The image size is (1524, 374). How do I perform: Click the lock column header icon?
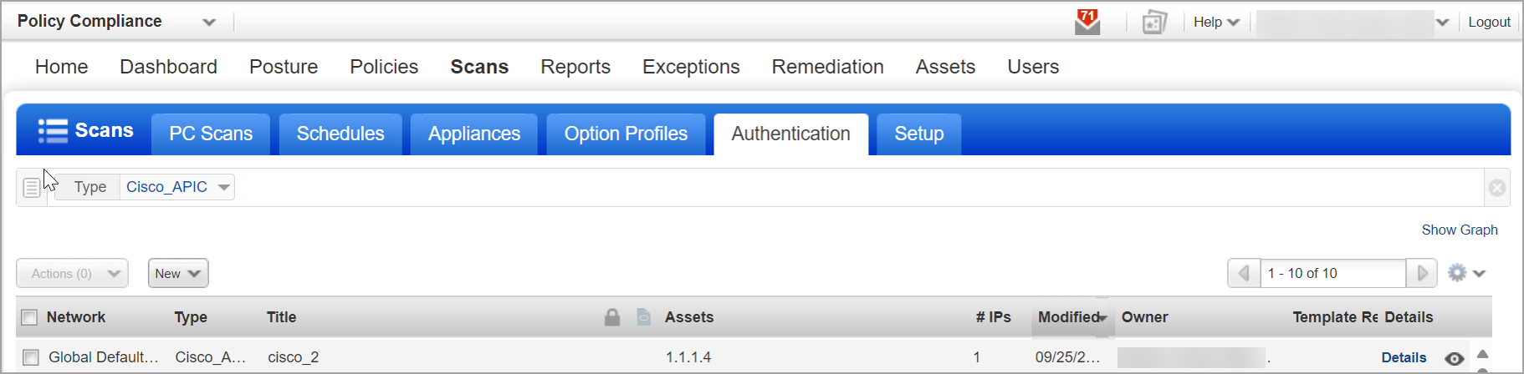pyautogui.click(x=612, y=317)
